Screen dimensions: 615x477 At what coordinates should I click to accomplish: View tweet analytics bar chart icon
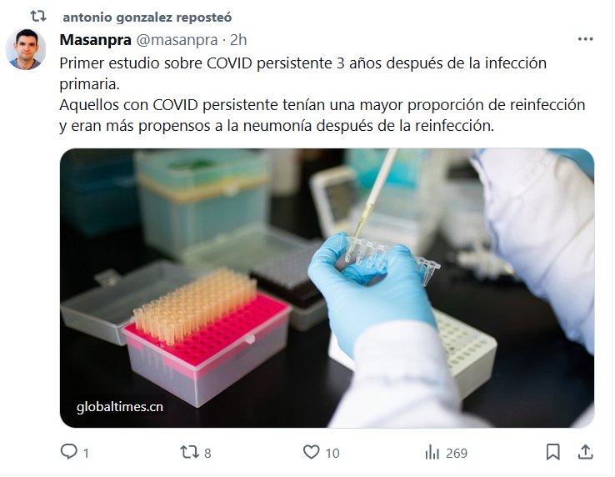tap(432, 452)
